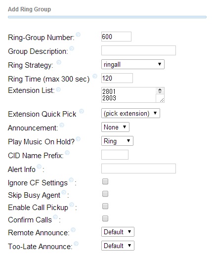Click the Announcement help icon
The height and width of the screenshot is (256, 213).
point(62,125)
